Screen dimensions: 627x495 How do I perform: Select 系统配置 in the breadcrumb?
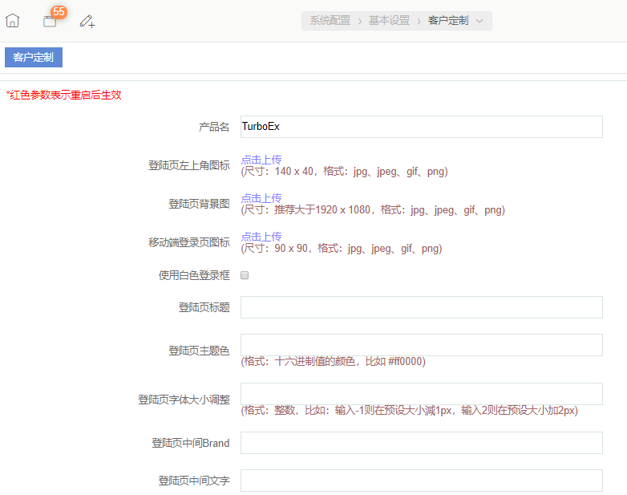(330, 21)
